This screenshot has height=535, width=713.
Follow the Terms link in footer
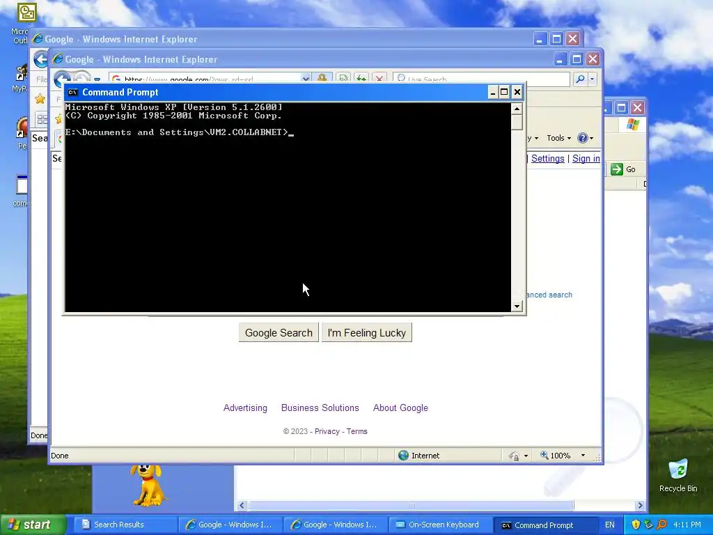(x=357, y=431)
